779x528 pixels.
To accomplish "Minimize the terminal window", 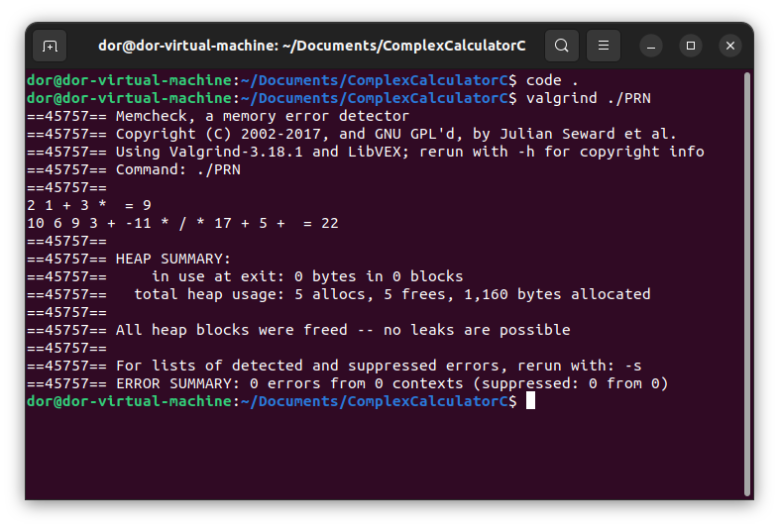I will coord(651,46).
